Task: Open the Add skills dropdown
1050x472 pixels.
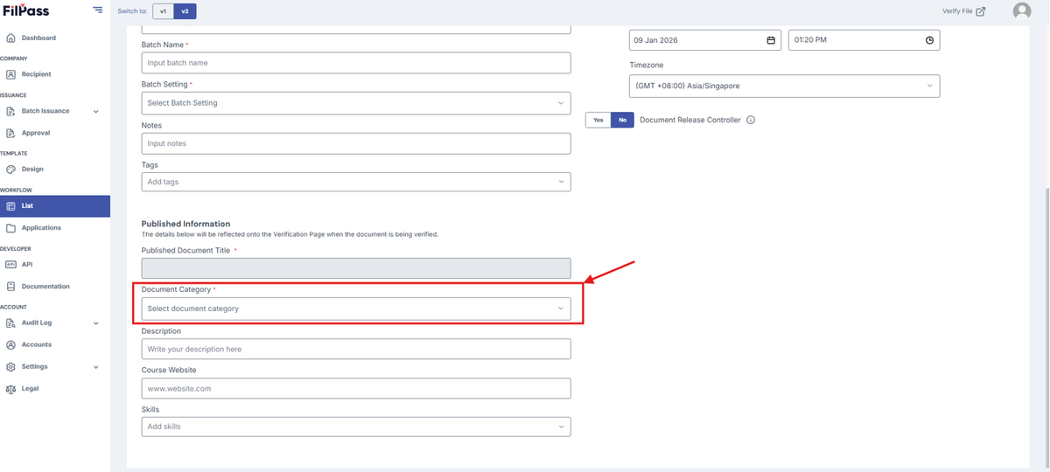Action: (x=356, y=427)
